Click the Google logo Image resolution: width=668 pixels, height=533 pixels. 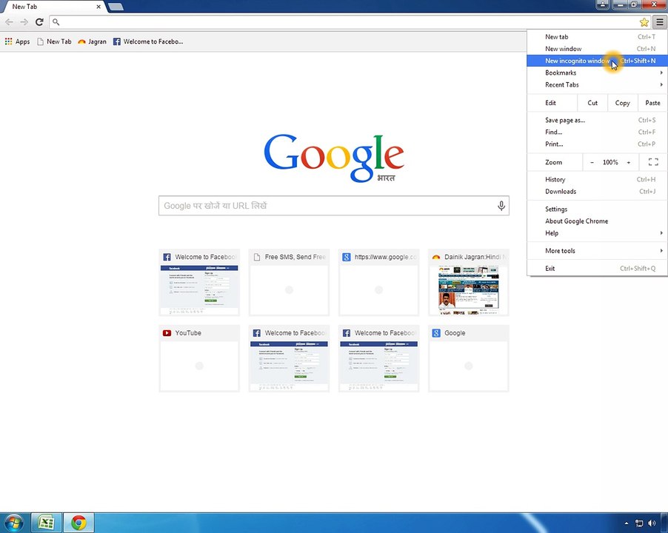(333, 158)
